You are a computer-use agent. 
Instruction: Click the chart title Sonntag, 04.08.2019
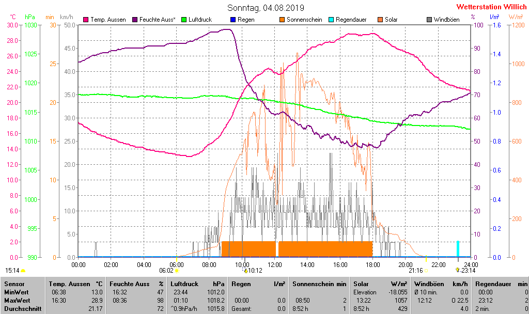click(266, 8)
